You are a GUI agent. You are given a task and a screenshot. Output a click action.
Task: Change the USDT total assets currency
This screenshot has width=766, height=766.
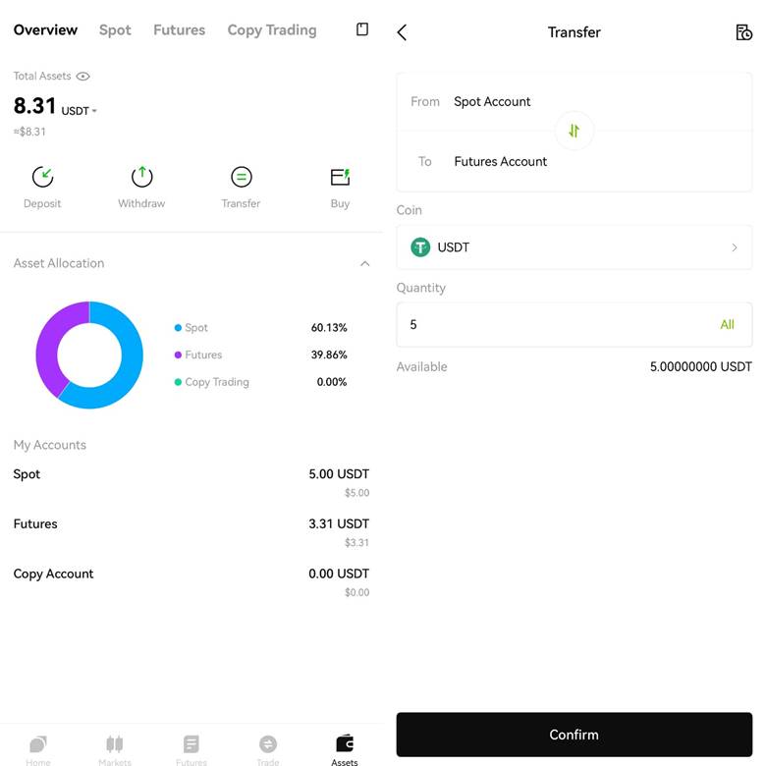(80, 111)
